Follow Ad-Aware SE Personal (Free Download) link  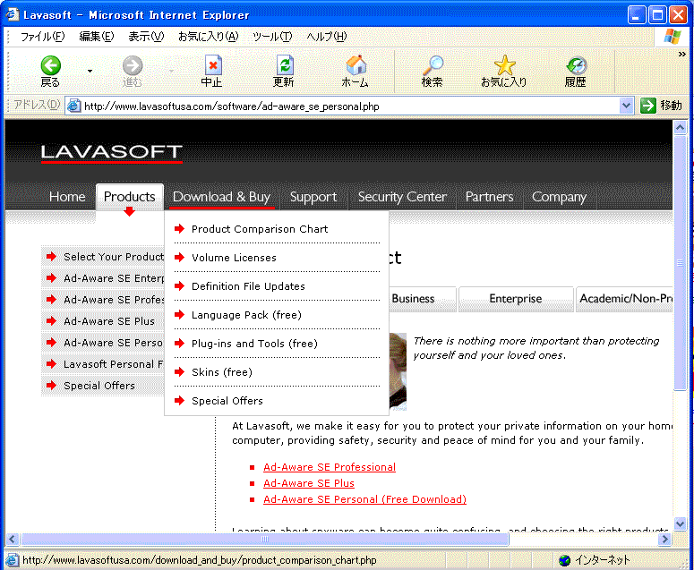coord(364,499)
